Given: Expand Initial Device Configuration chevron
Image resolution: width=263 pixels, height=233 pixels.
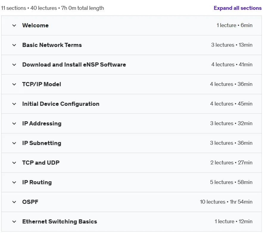Looking at the screenshot, I should [14, 104].
